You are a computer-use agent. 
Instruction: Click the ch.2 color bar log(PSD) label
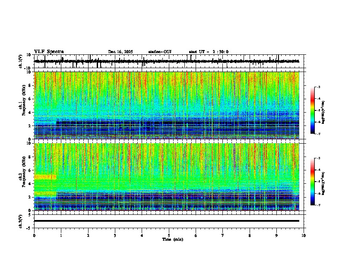pos(323,183)
